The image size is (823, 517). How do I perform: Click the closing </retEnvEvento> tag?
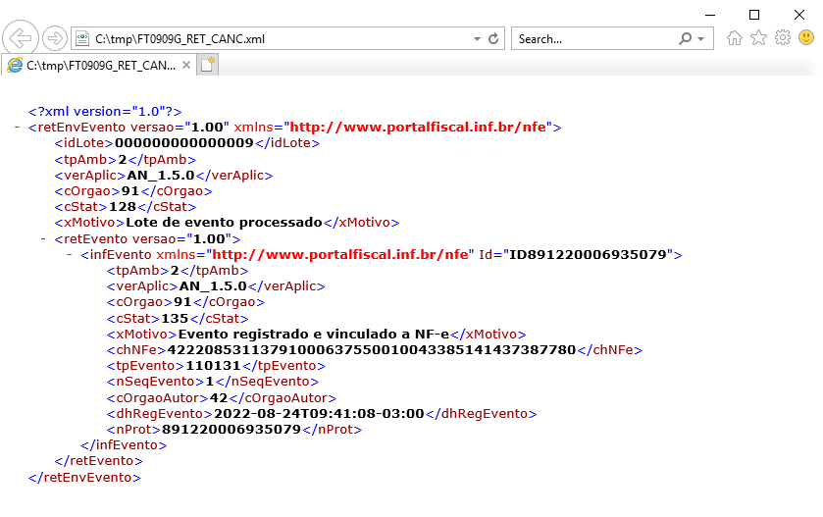click(x=84, y=478)
